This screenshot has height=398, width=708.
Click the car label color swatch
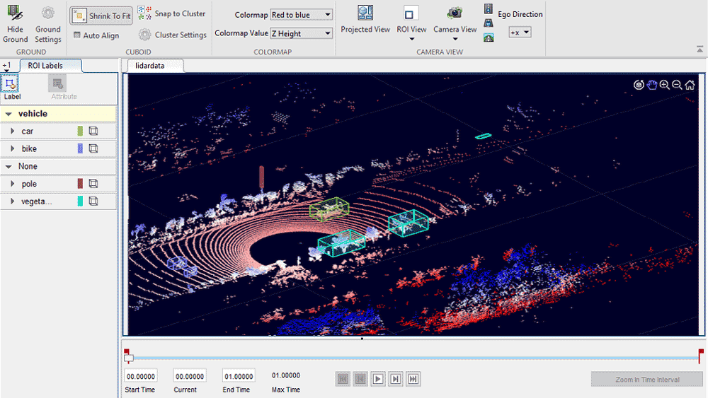click(x=80, y=131)
